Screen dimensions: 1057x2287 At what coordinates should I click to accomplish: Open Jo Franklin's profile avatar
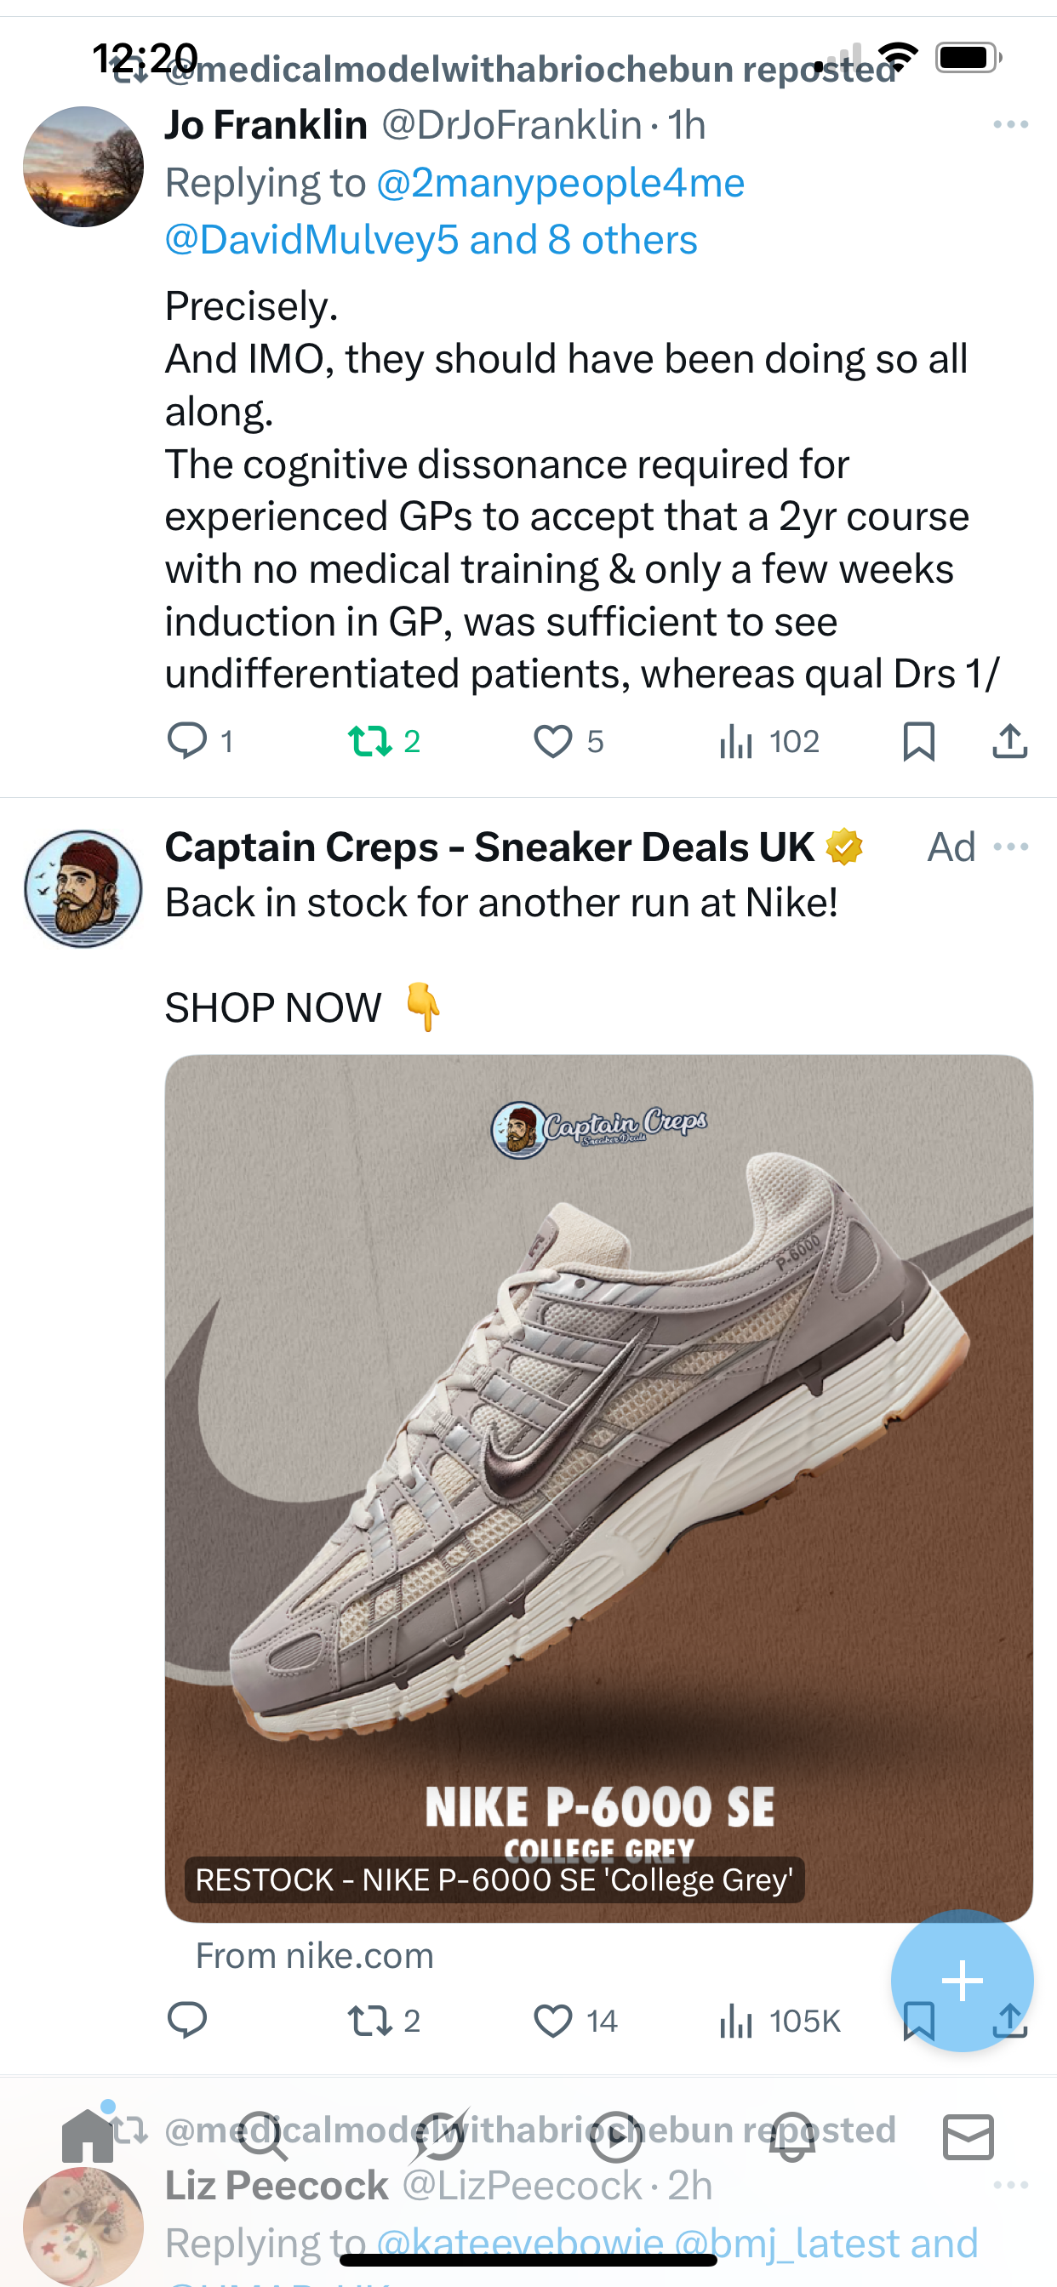pyautogui.click(x=83, y=167)
